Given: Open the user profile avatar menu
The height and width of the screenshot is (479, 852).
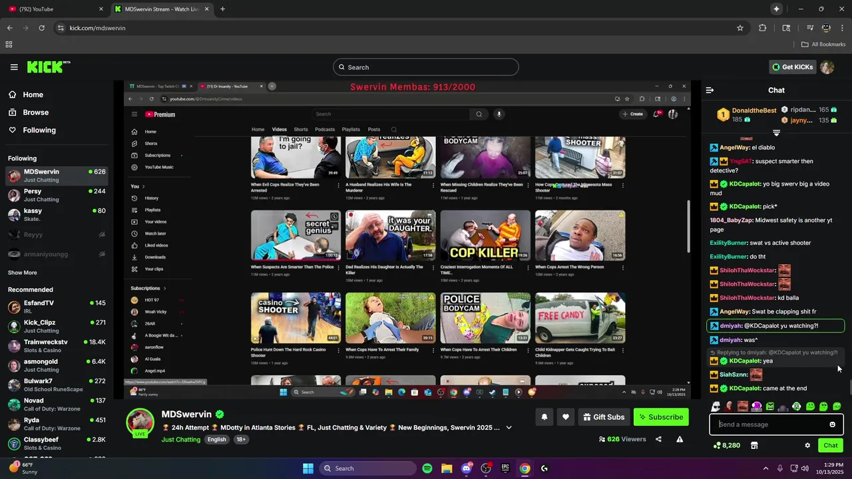Looking at the screenshot, I should click(827, 67).
